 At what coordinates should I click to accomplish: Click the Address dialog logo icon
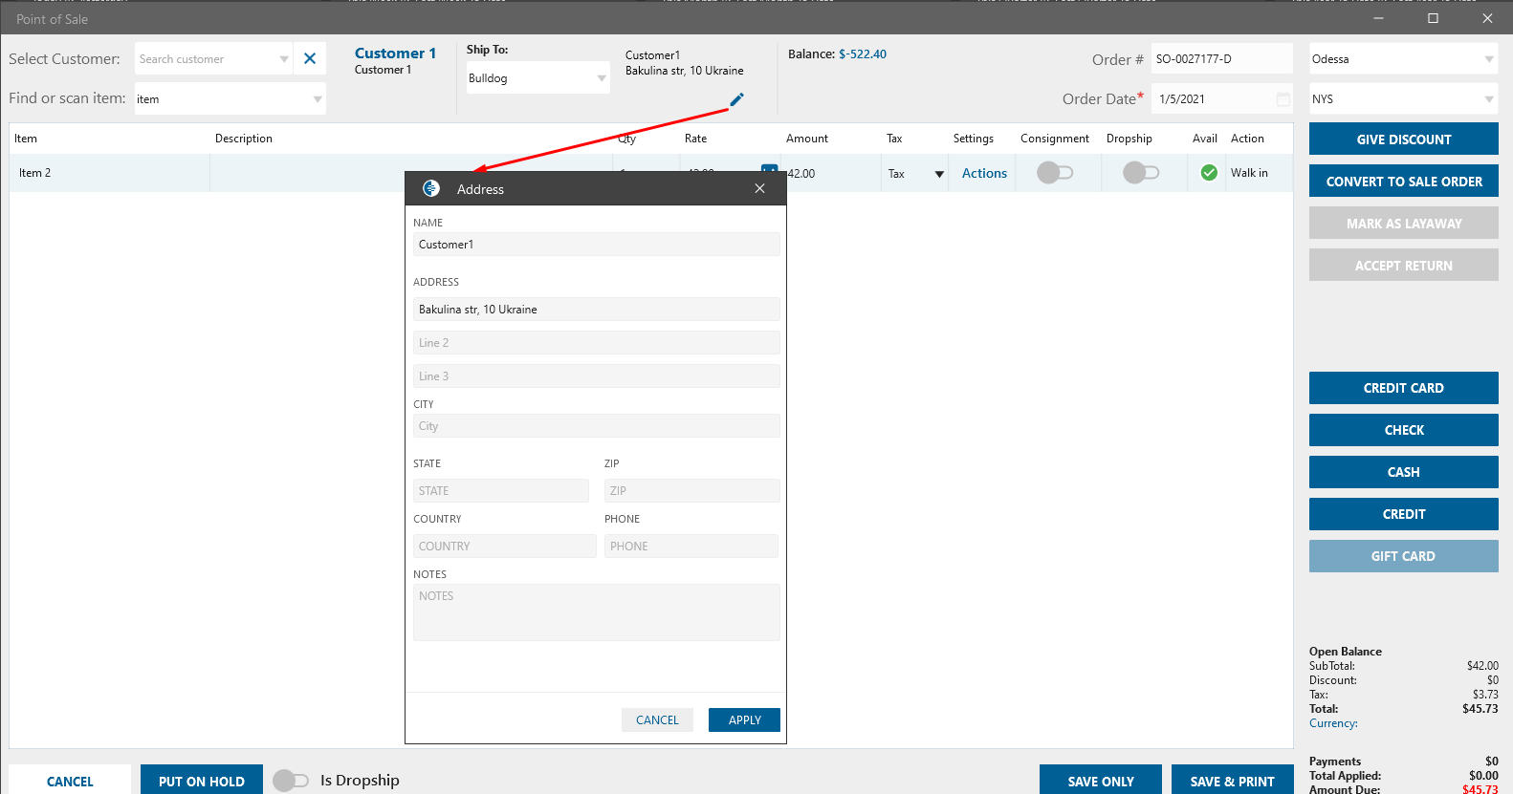[431, 188]
